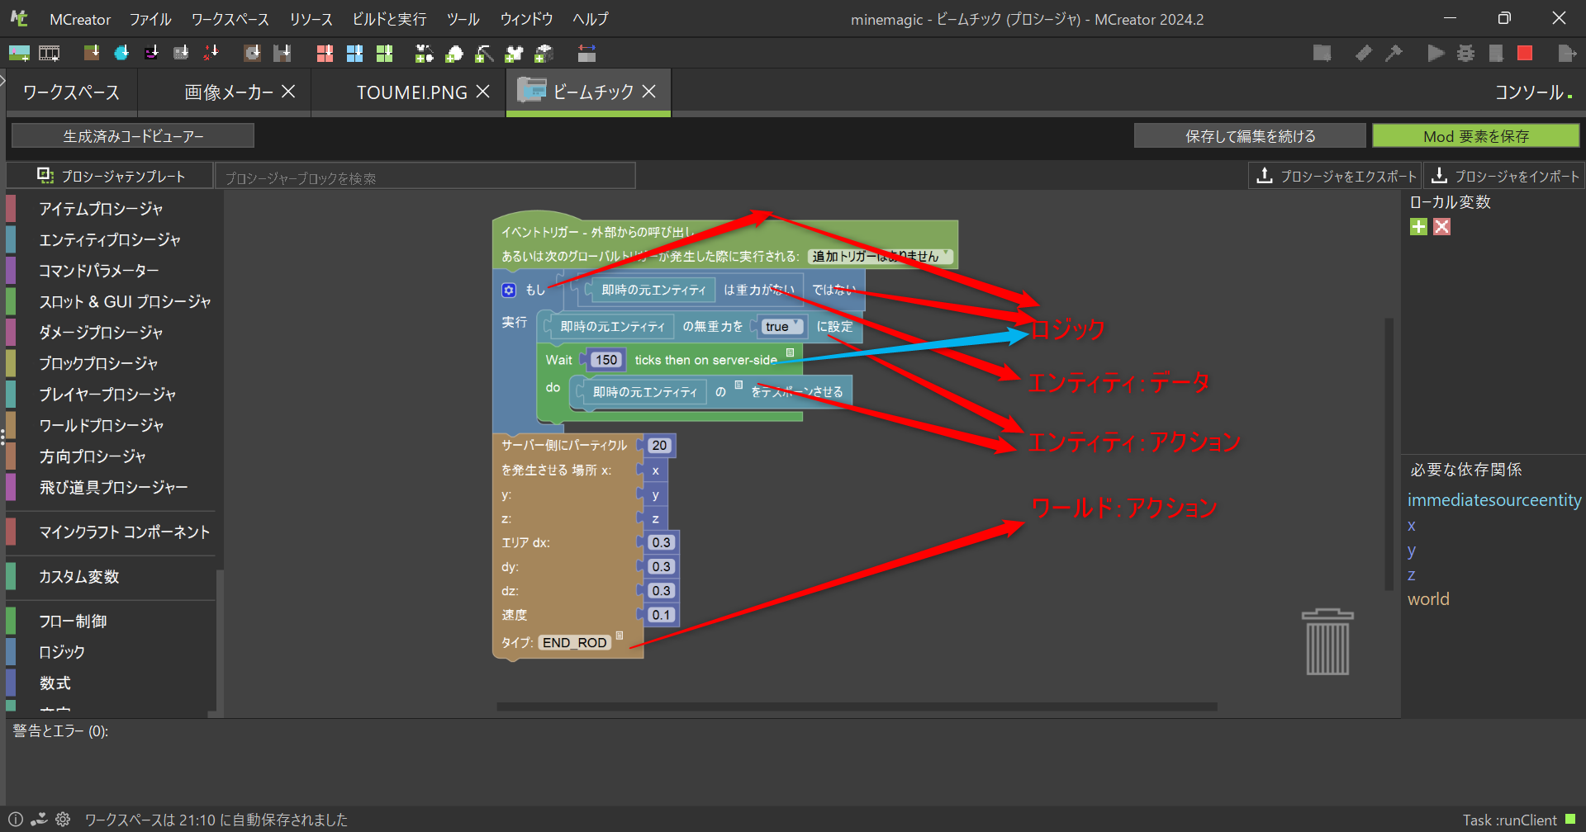The width and height of the screenshot is (1586, 832).
Task: Open the ワークスペース menu
Action: point(230,19)
